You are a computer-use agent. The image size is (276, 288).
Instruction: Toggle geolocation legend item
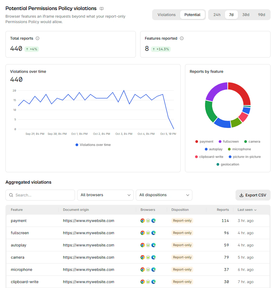pyautogui.click(x=228, y=164)
